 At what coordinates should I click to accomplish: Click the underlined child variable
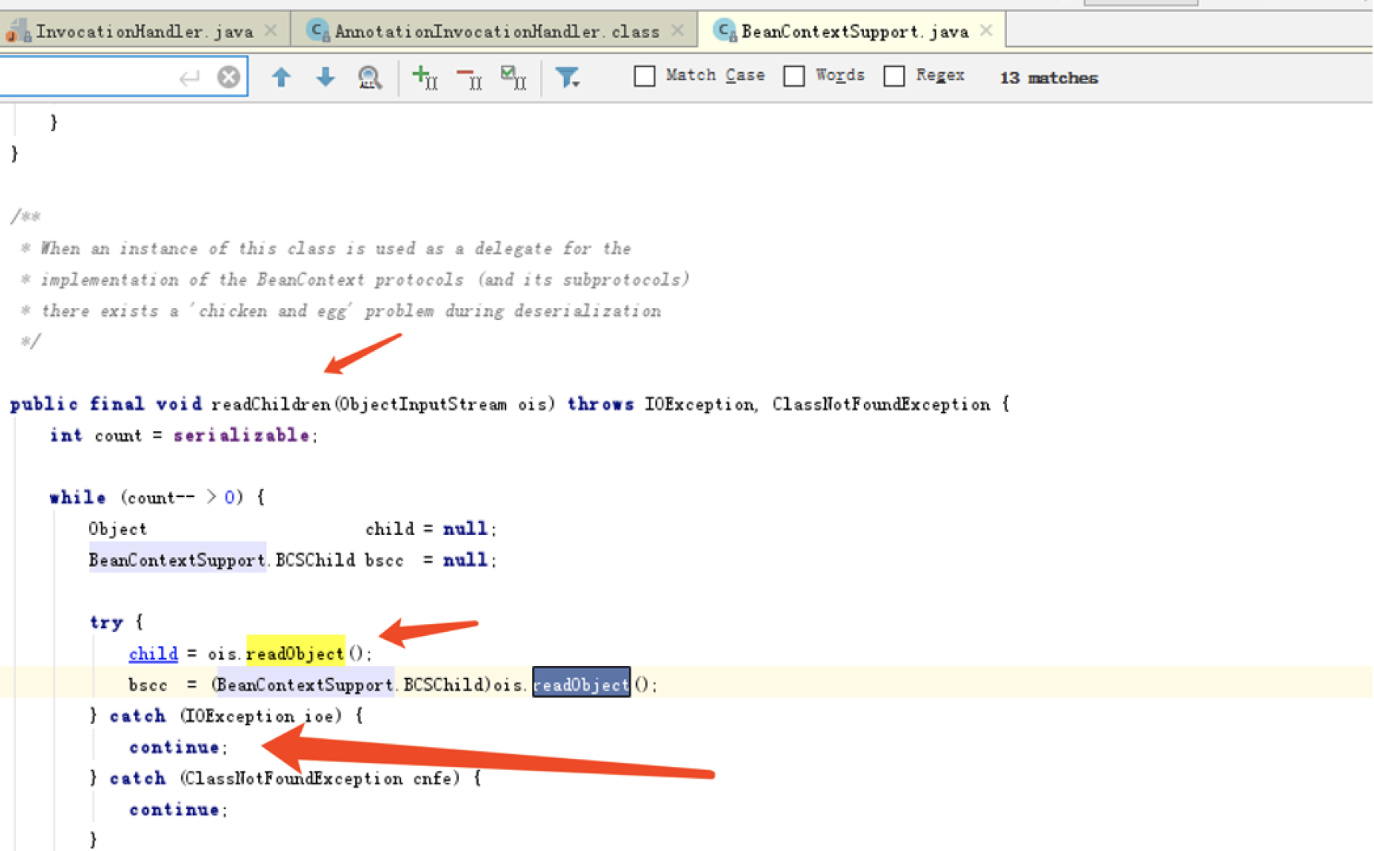point(153,653)
